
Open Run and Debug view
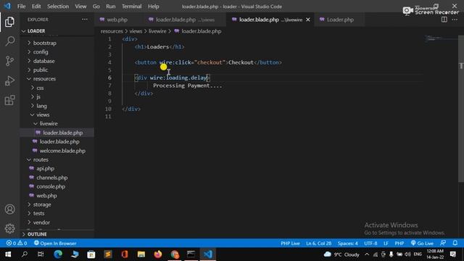tap(9, 80)
